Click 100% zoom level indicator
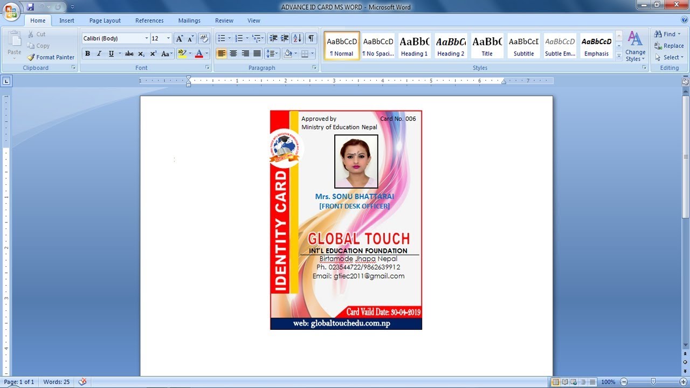690x388 pixels. tap(608, 382)
